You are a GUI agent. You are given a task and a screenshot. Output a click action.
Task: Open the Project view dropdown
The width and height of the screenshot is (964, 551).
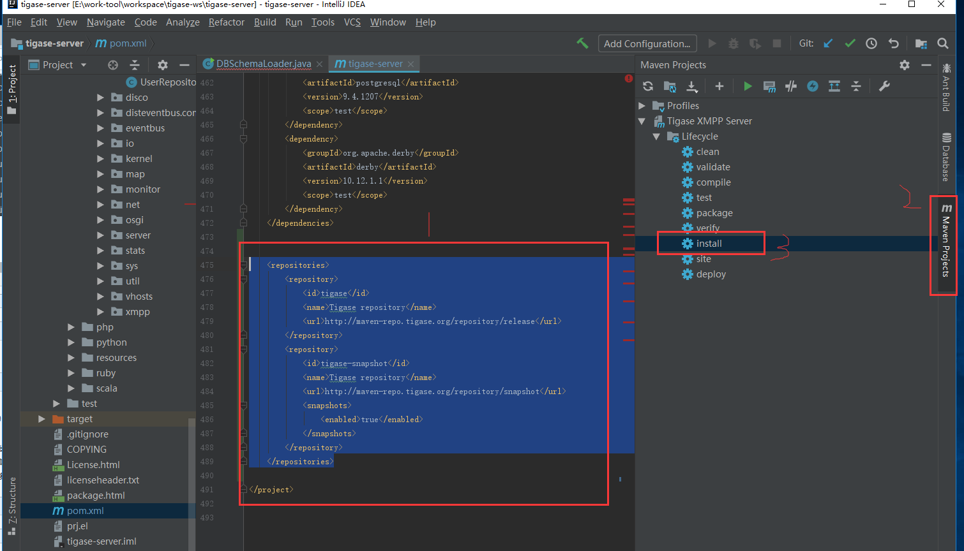tap(84, 65)
